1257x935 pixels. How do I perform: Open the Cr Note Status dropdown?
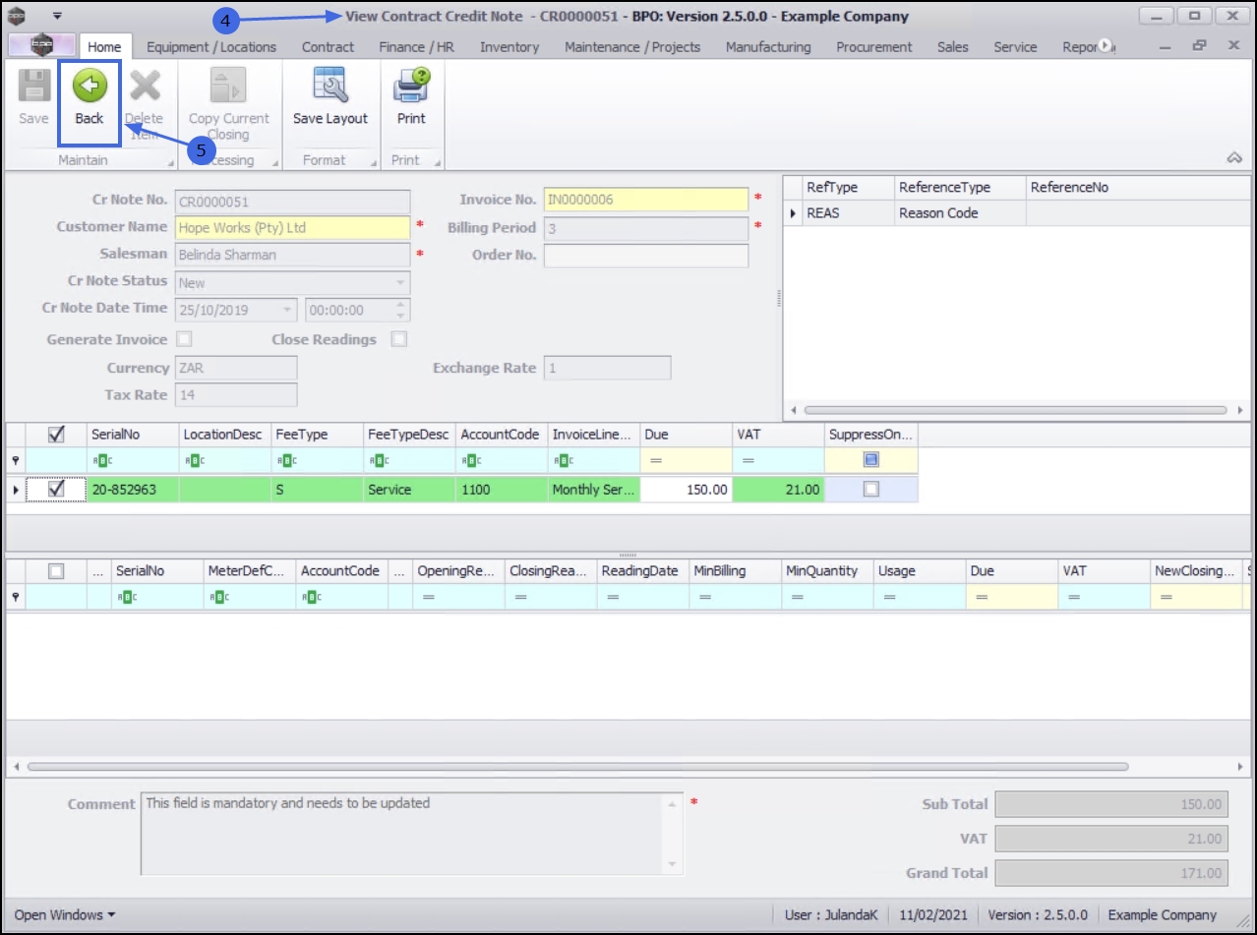pos(400,282)
